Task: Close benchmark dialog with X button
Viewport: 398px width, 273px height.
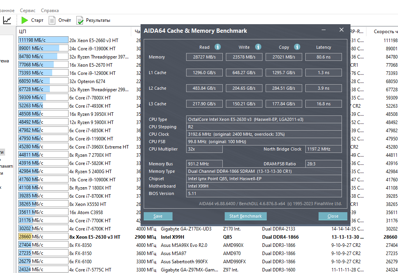Action: tap(342, 30)
